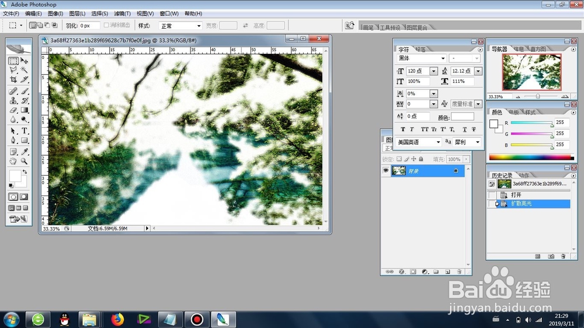Open the 3a68ff27363e1b289f69 history snapshot
The width and height of the screenshot is (584, 328).
coord(529,184)
